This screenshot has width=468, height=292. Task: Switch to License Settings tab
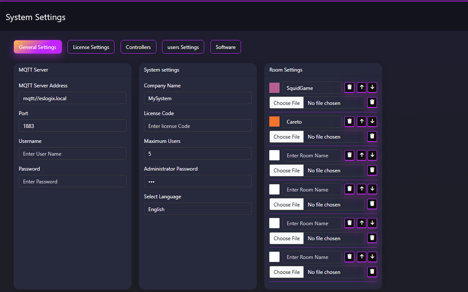(91, 47)
